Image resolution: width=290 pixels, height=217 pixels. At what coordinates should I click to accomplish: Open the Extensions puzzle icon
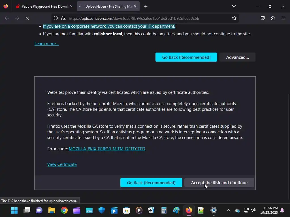[x=273, y=18]
